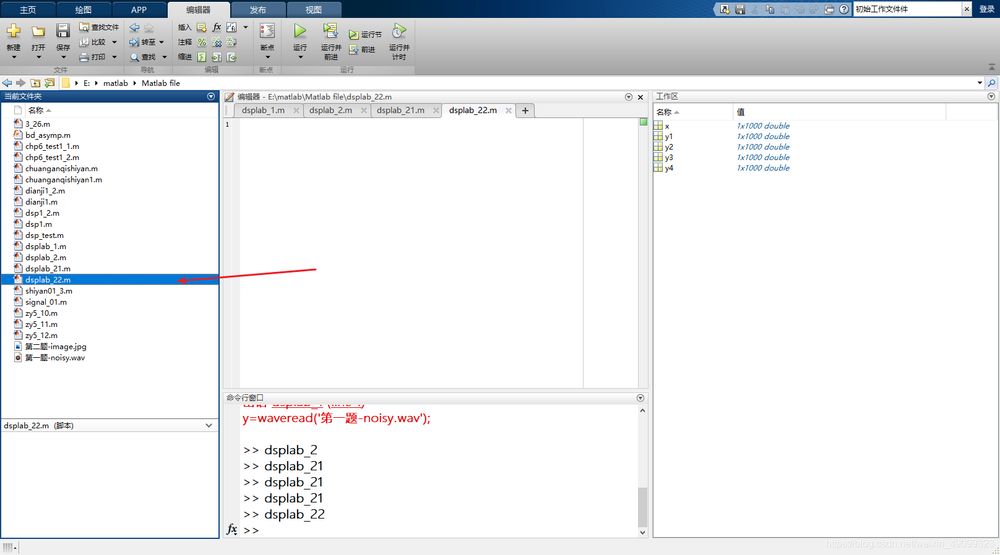Click the green Run (运行) button
This screenshot has width=1000, height=555.
(x=300, y=31)
